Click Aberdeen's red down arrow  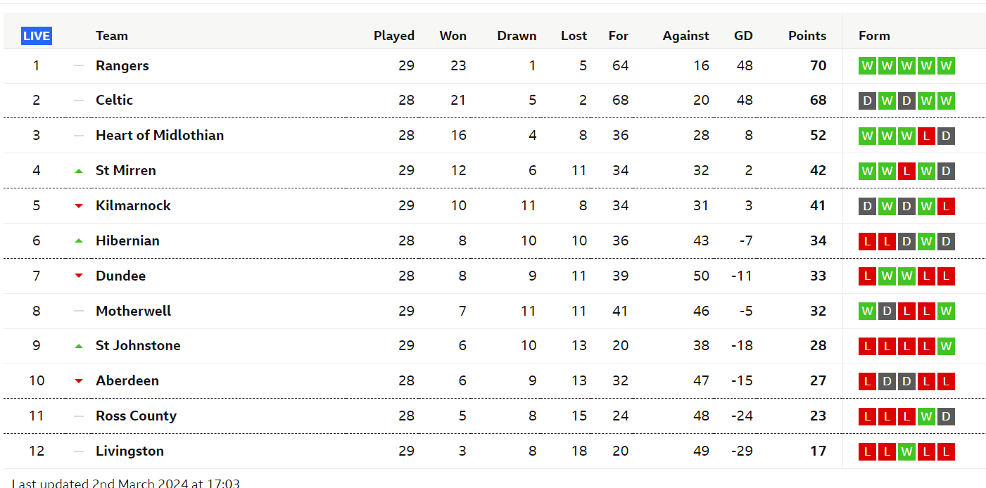point(79,381)
